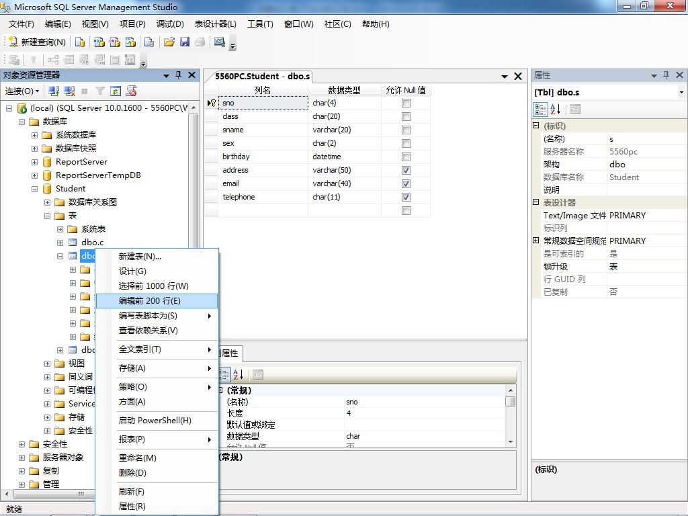688x516 pixels.
Task: Open the 表设计器(L) menu
Action: [216, 24]
